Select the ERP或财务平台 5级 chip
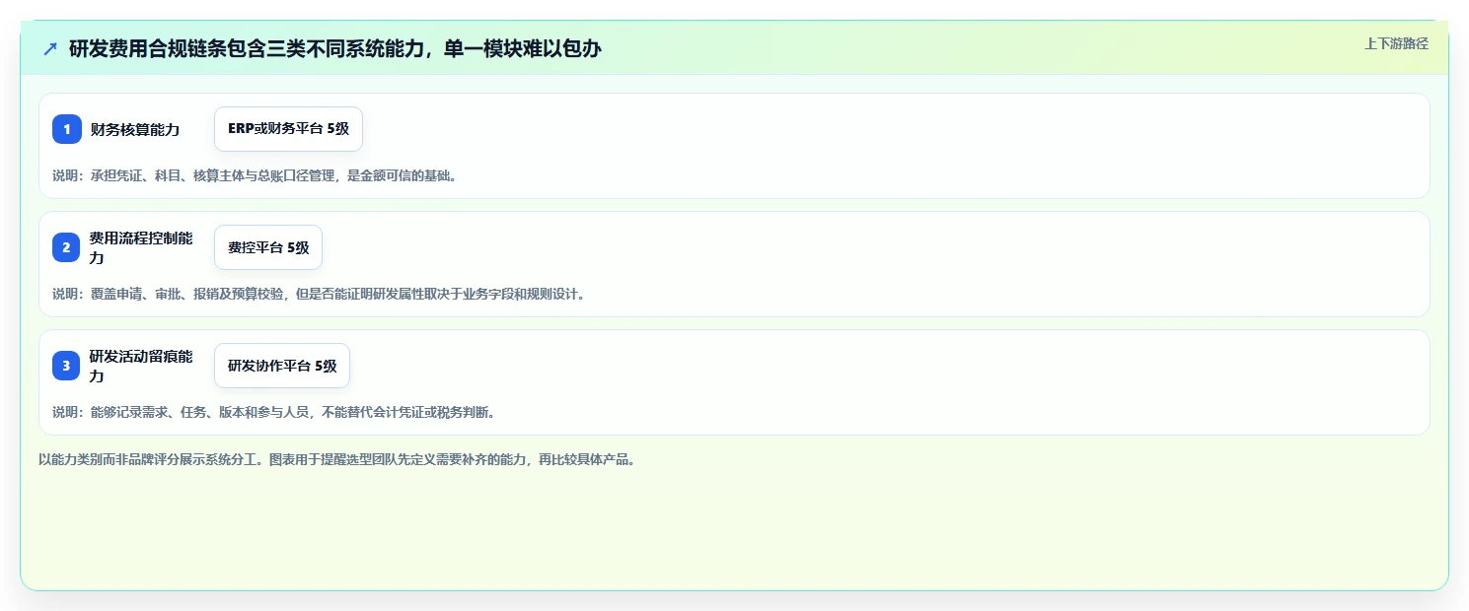This screenshot has height=611, width=1469. click(x=288, y=129)
